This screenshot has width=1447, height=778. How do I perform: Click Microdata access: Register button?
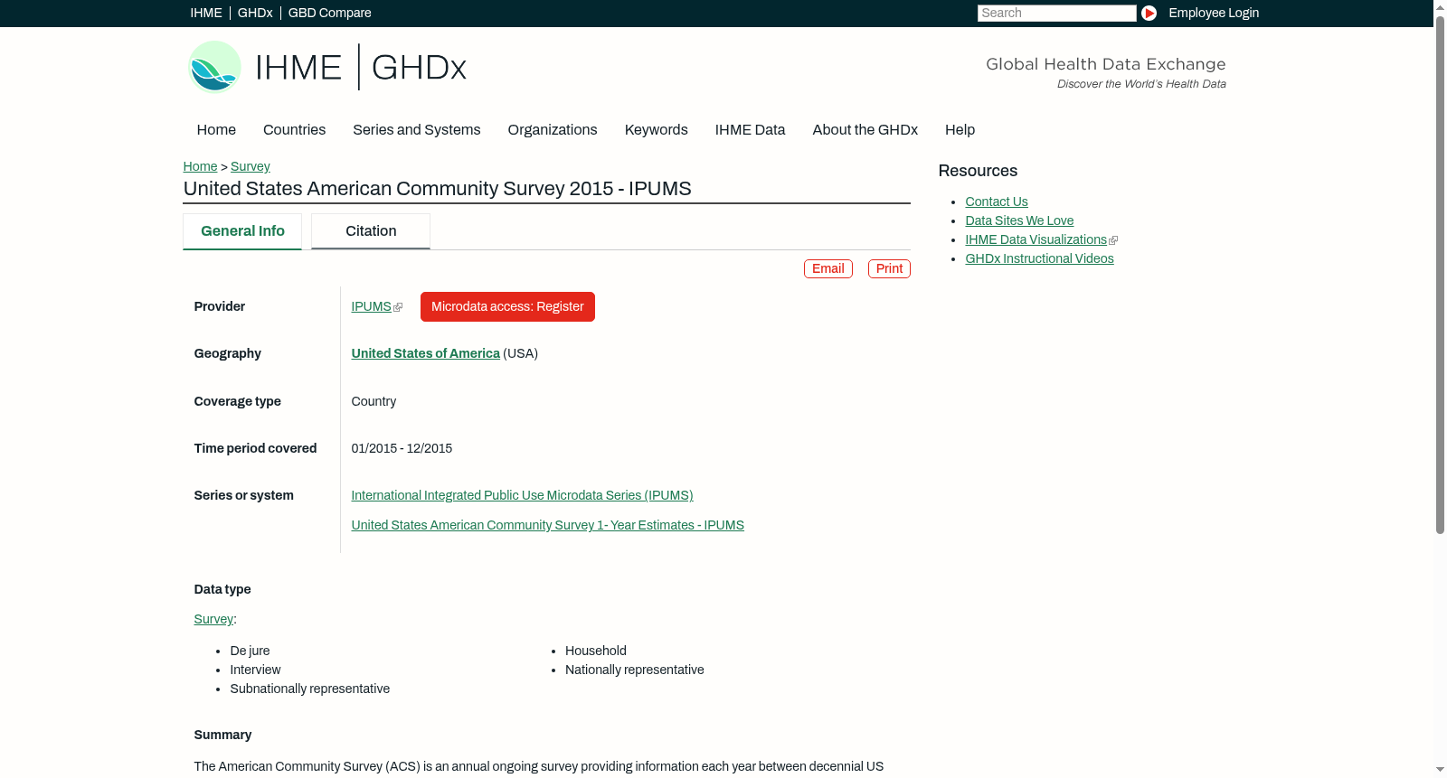pyautogui.click(x=507, y=307)
